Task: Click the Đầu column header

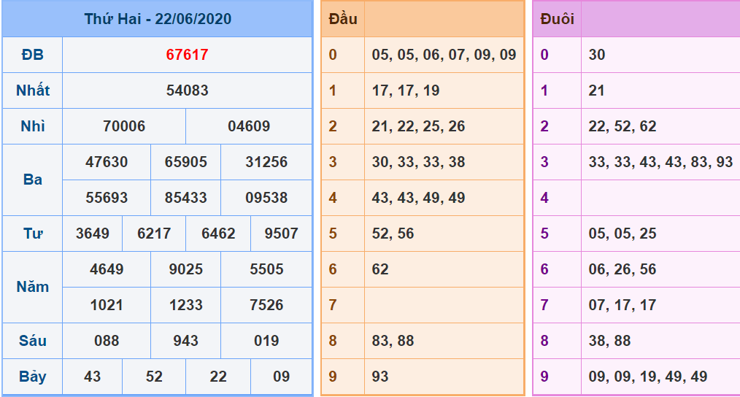Action: click(343, 19)
